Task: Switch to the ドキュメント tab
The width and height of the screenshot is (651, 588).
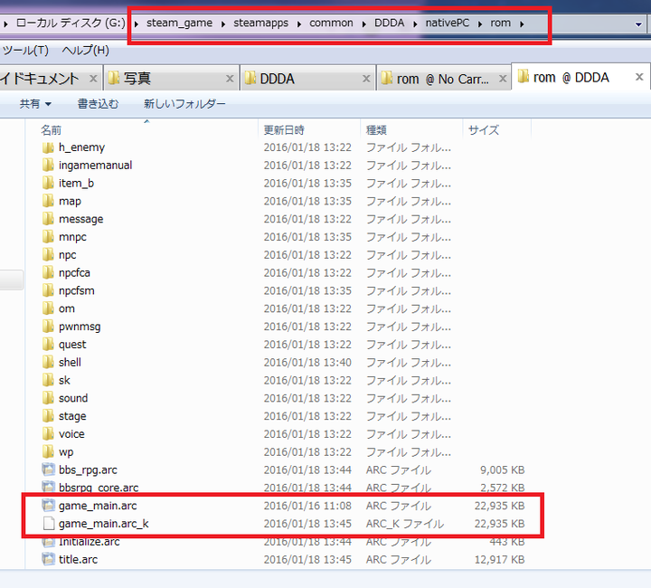Action: coord(51,79)
